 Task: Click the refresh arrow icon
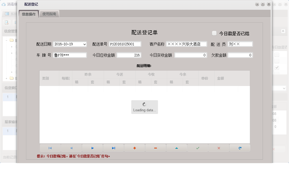coord(240,148)
